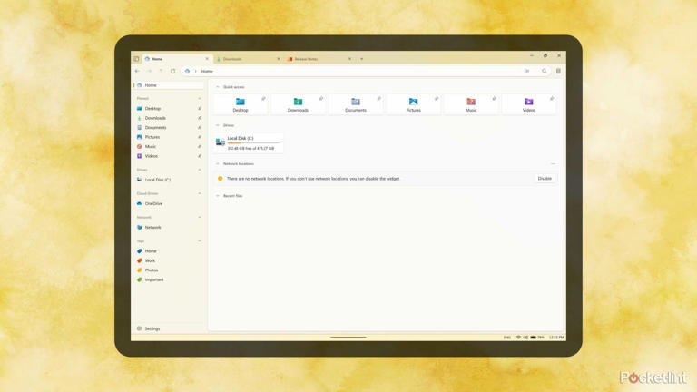697x392 pixels.
Task: Open Network in the sidebar
Action: point(169,227)
